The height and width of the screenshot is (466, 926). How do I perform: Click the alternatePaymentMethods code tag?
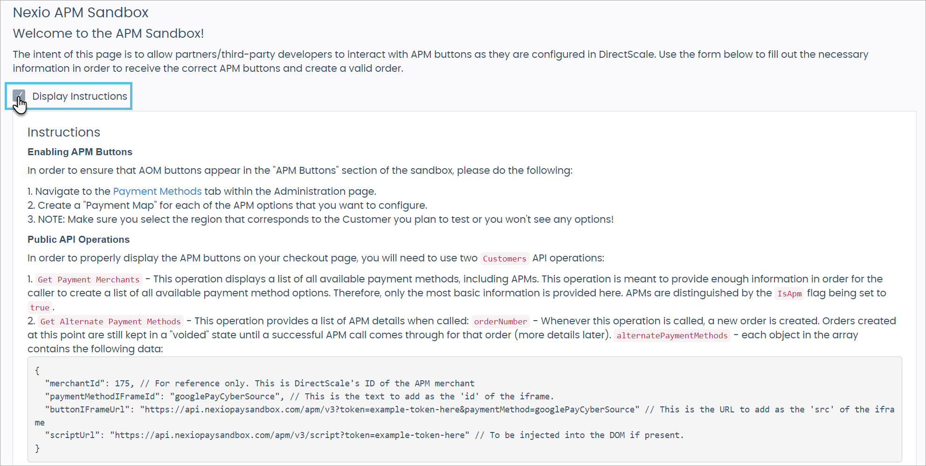pos(671,336)
